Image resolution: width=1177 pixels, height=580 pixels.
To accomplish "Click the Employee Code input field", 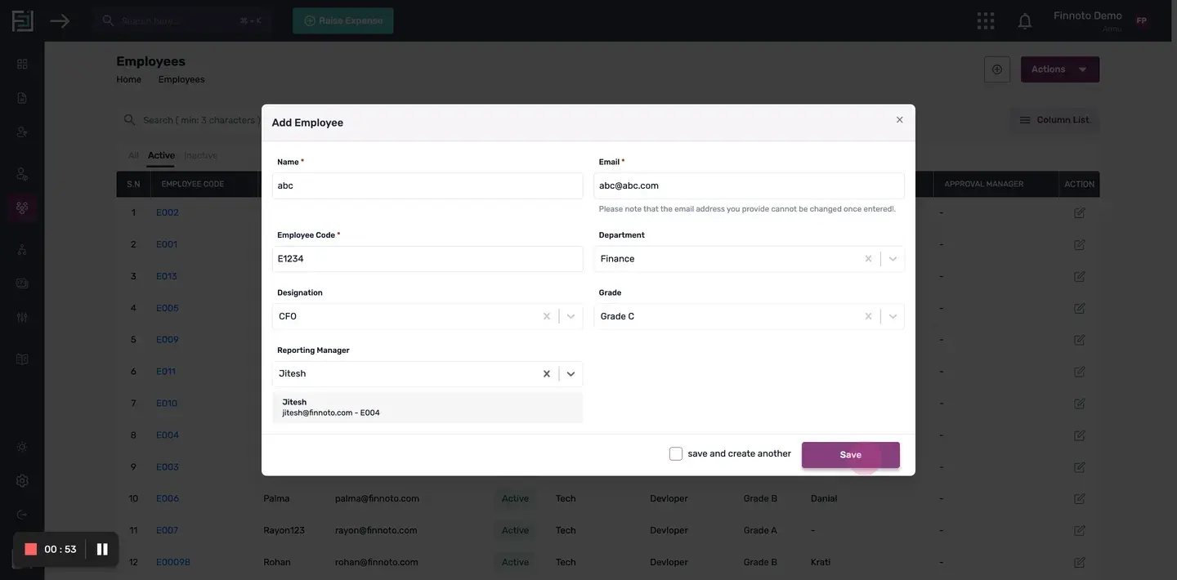I will tap(427, 259).
